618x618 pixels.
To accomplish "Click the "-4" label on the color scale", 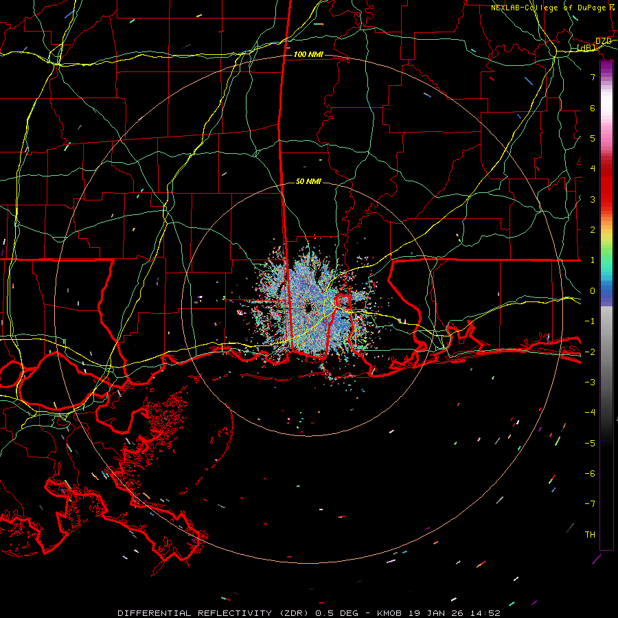I will tap(590, 413).
